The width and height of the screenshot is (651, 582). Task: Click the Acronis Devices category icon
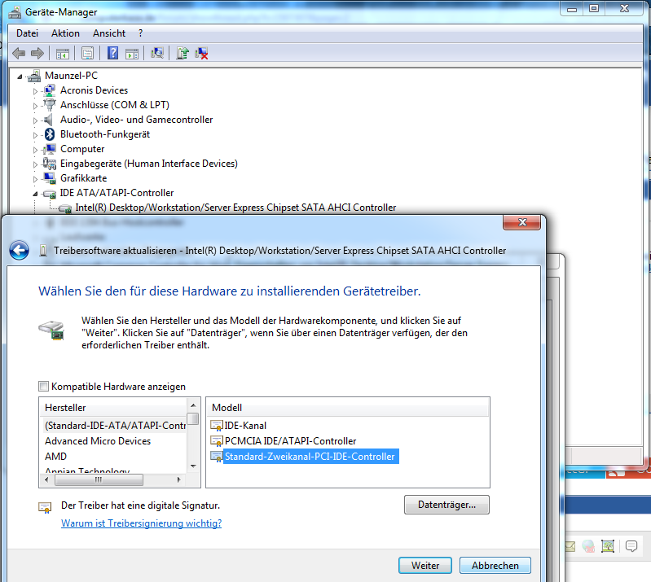(50, 90)
